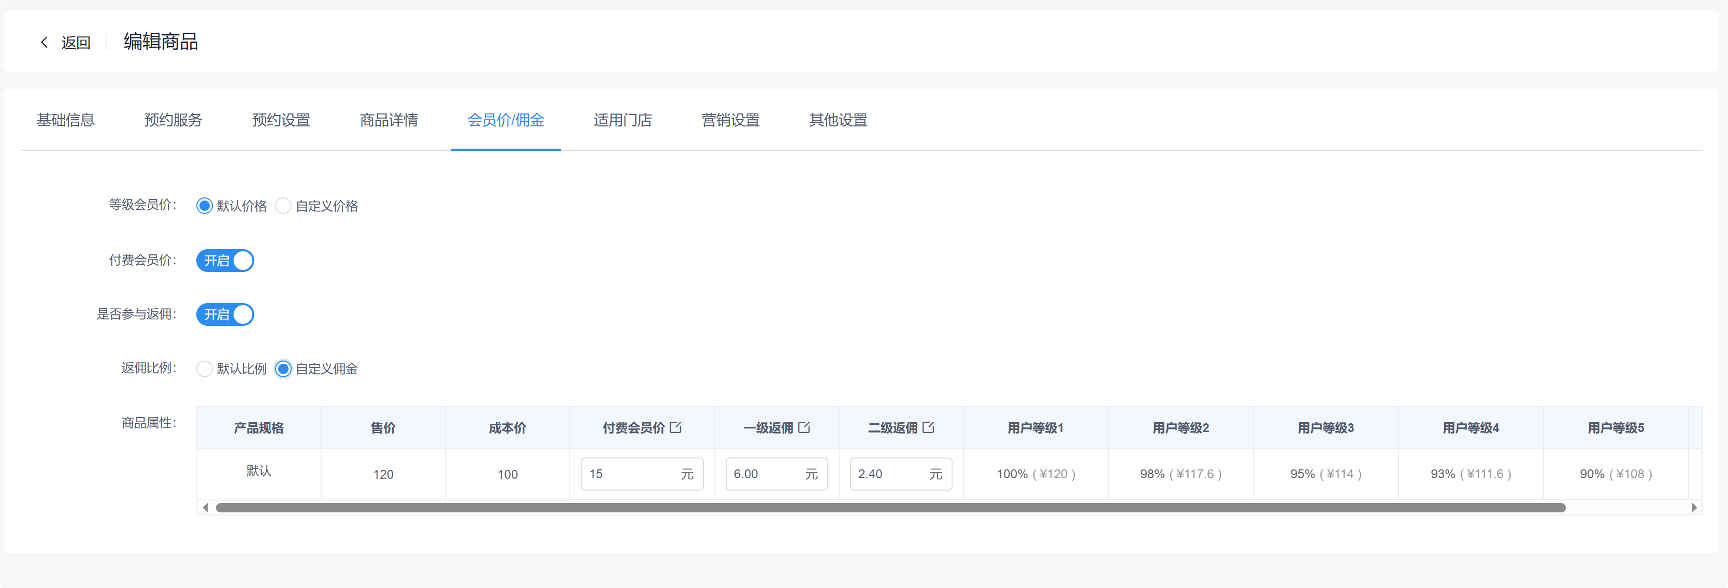
Task: Select 自定义价格 radio button
Action: 283,206
